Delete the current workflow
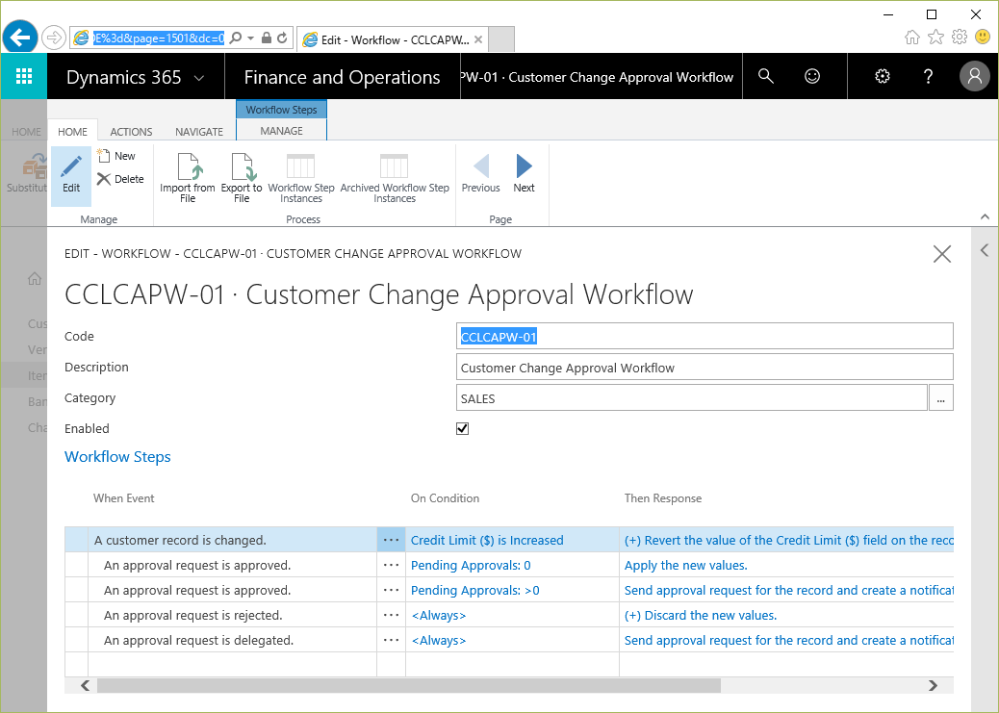 (x=120, y=179)
